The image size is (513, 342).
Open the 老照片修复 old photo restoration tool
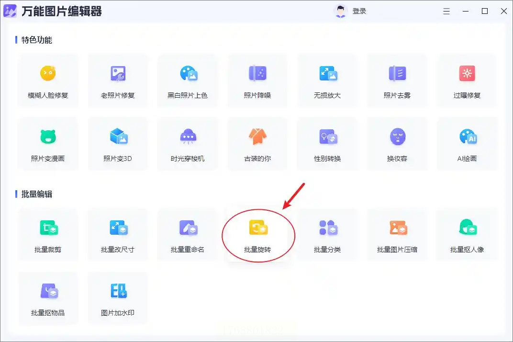click(x=118, y=80)
